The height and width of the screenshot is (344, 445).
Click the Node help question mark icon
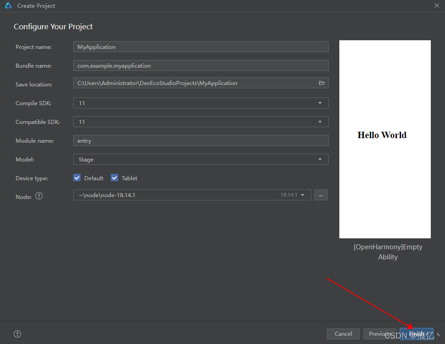[38, 196]
